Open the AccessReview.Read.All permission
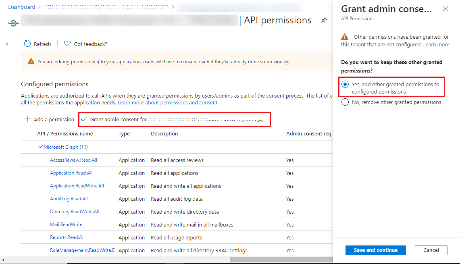Image resolution: width=460 pixels, height=264 pixels. (x=73, y=160)
